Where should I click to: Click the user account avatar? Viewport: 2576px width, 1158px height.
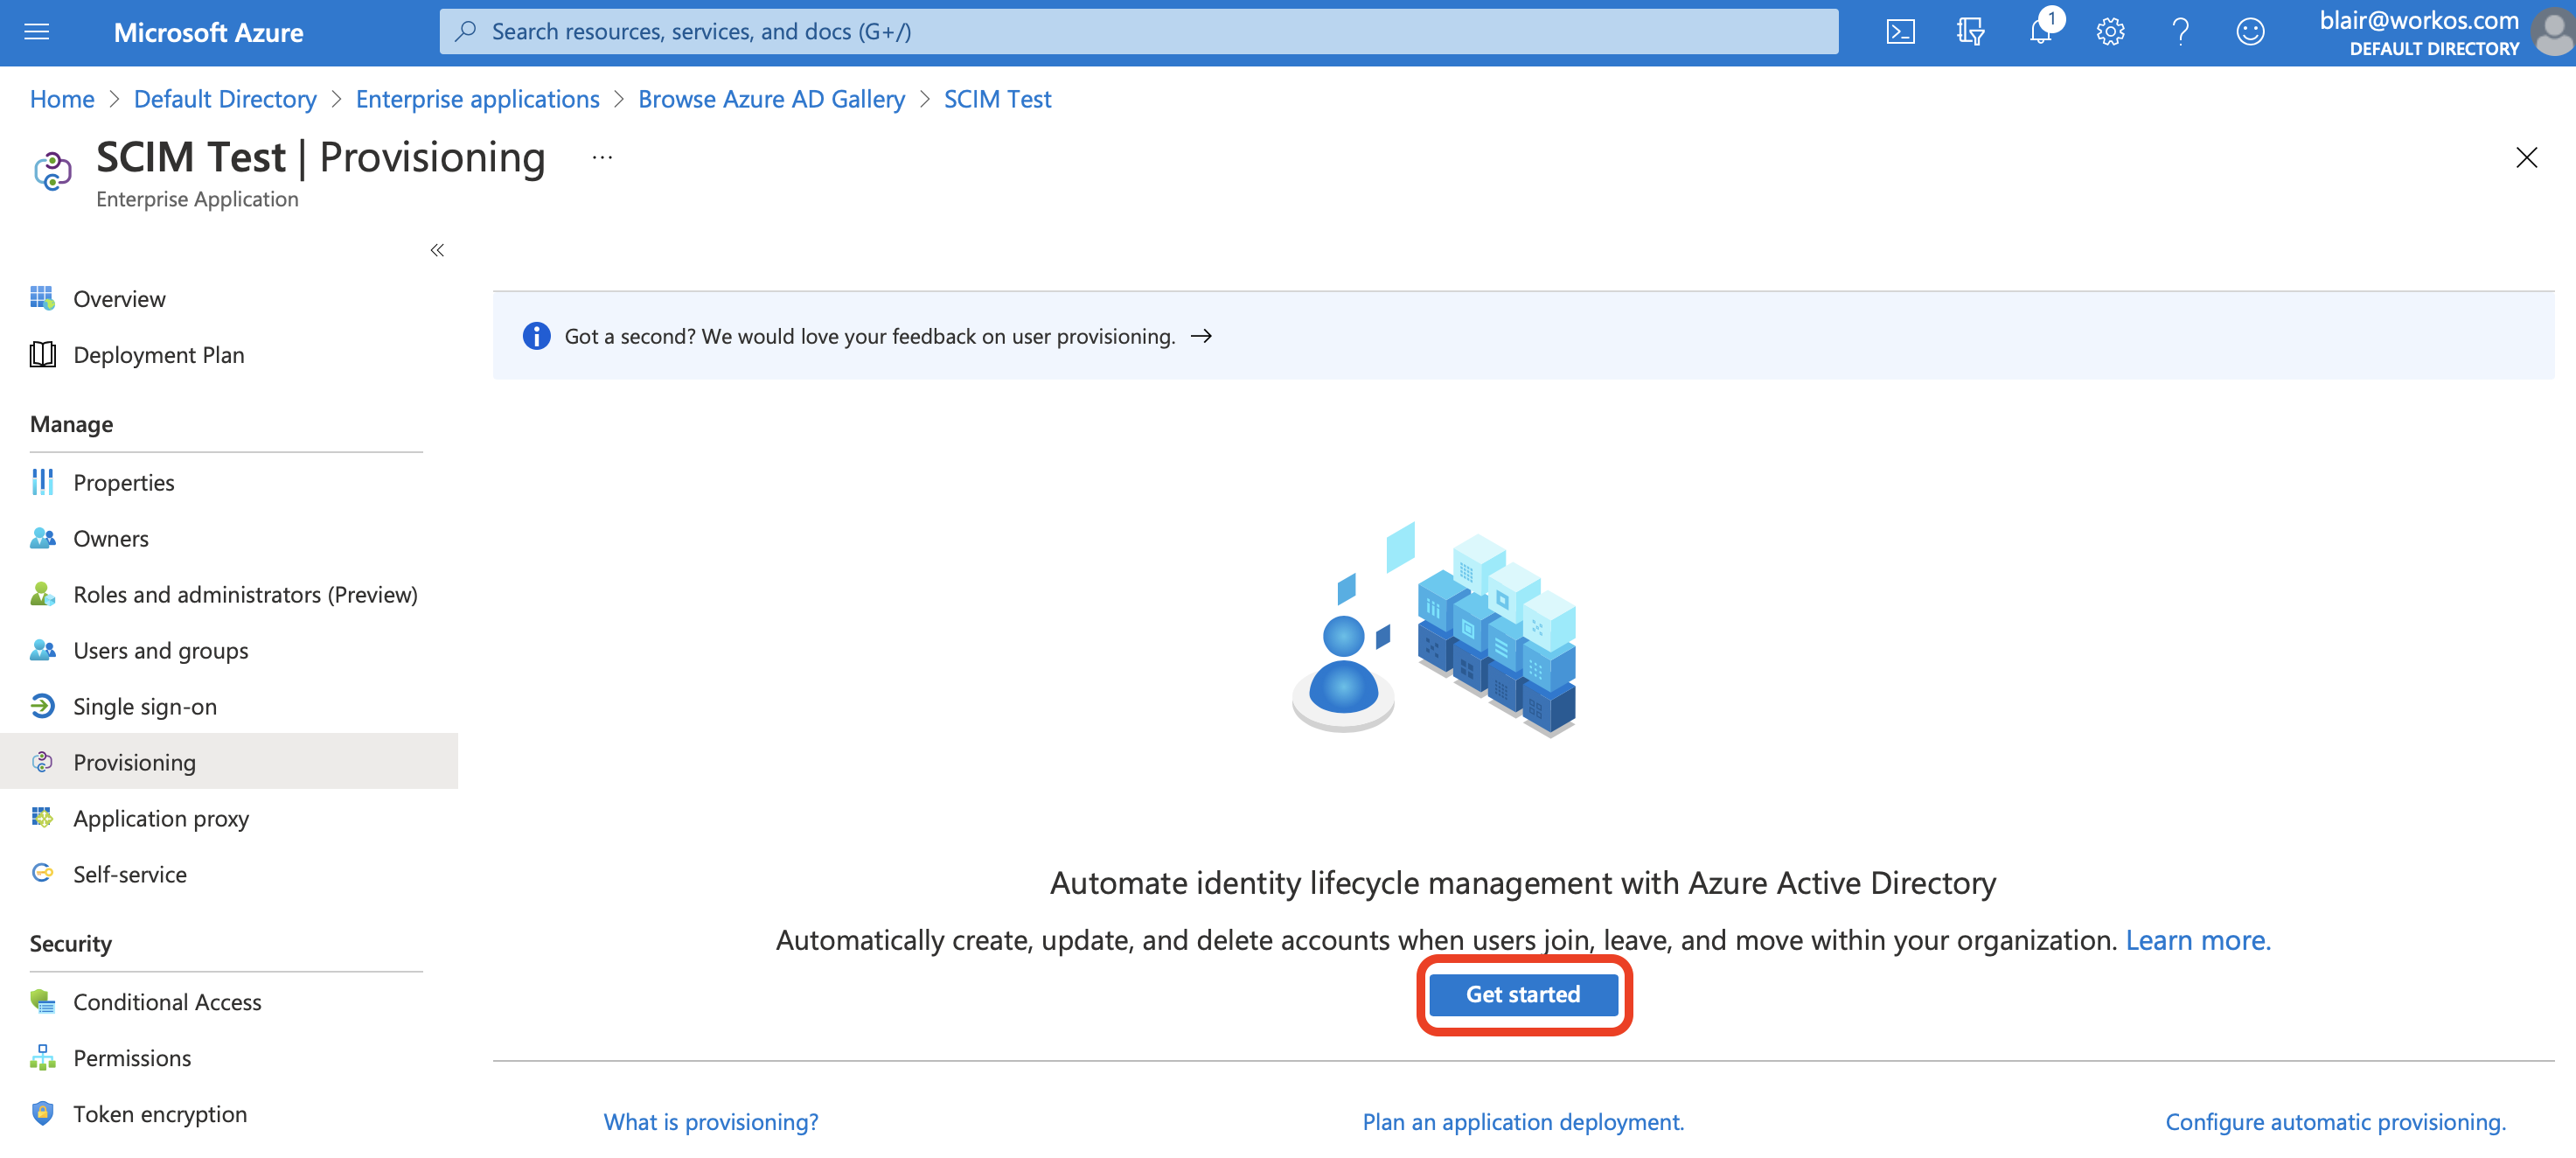[2554, 32]
